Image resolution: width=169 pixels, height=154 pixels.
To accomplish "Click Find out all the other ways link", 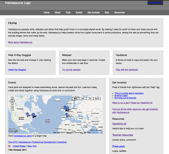I will (135, 111).
